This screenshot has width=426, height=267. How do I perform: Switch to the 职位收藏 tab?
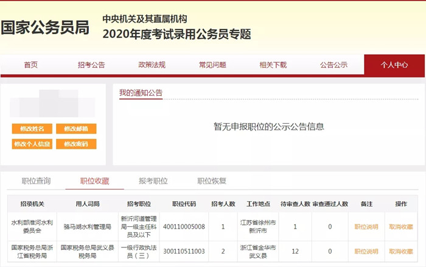pos(94,181)
